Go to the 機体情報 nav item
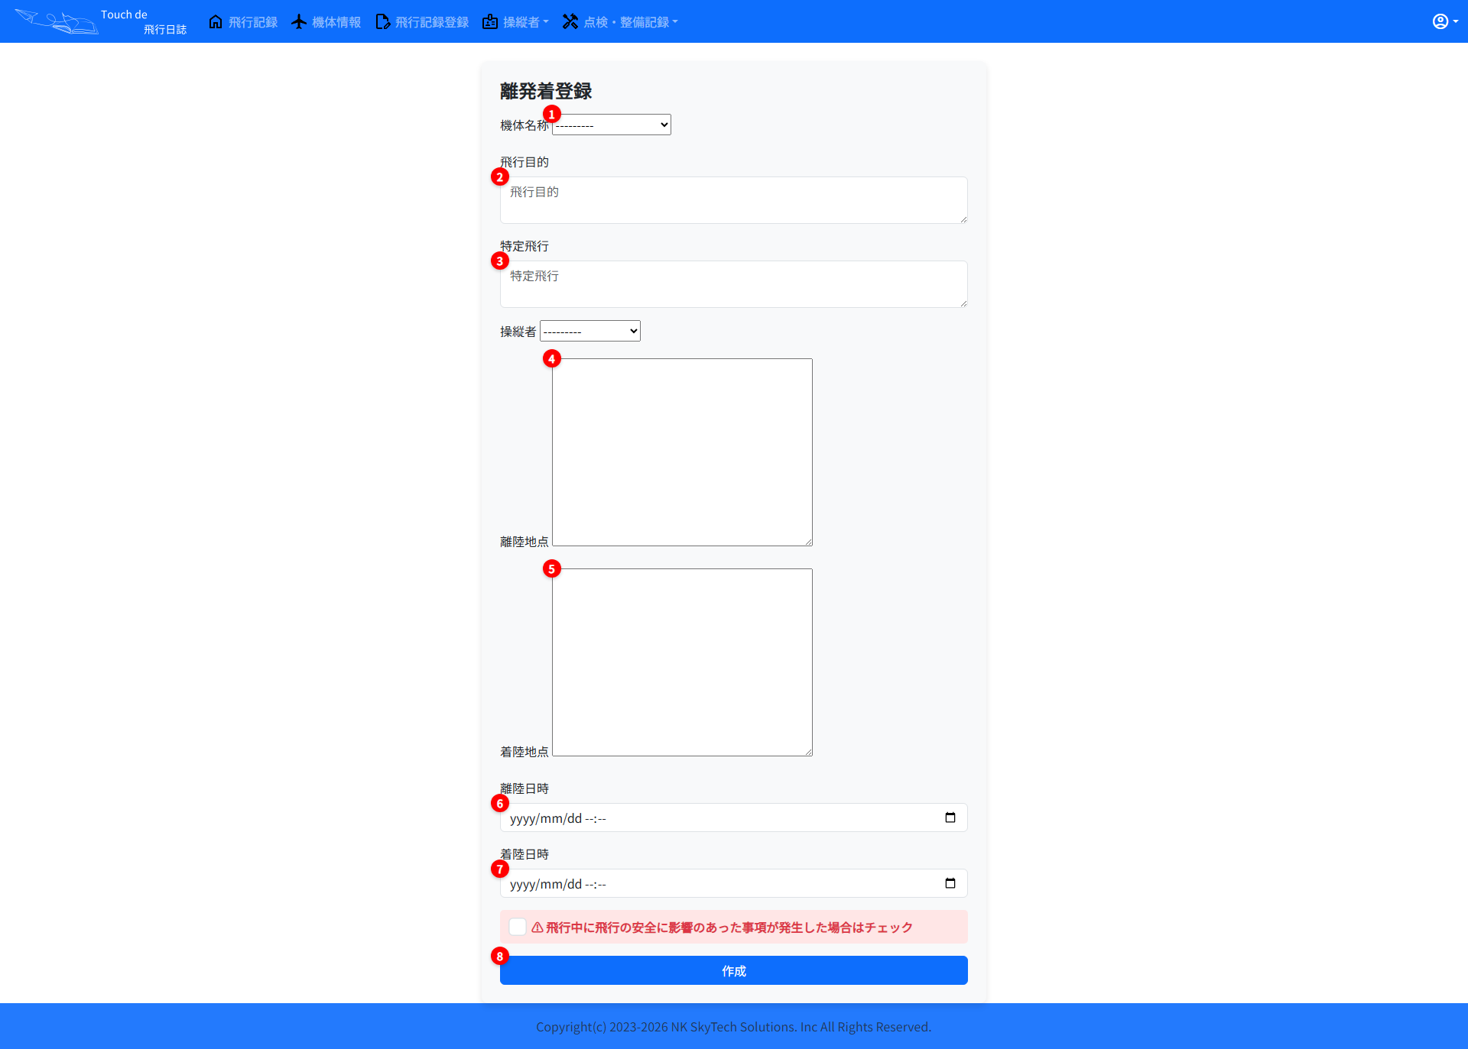This screenshot has width=1468, height=1049. 336,22
